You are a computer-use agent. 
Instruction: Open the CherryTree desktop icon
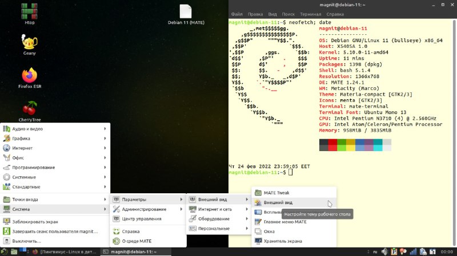tap(30, 111)
